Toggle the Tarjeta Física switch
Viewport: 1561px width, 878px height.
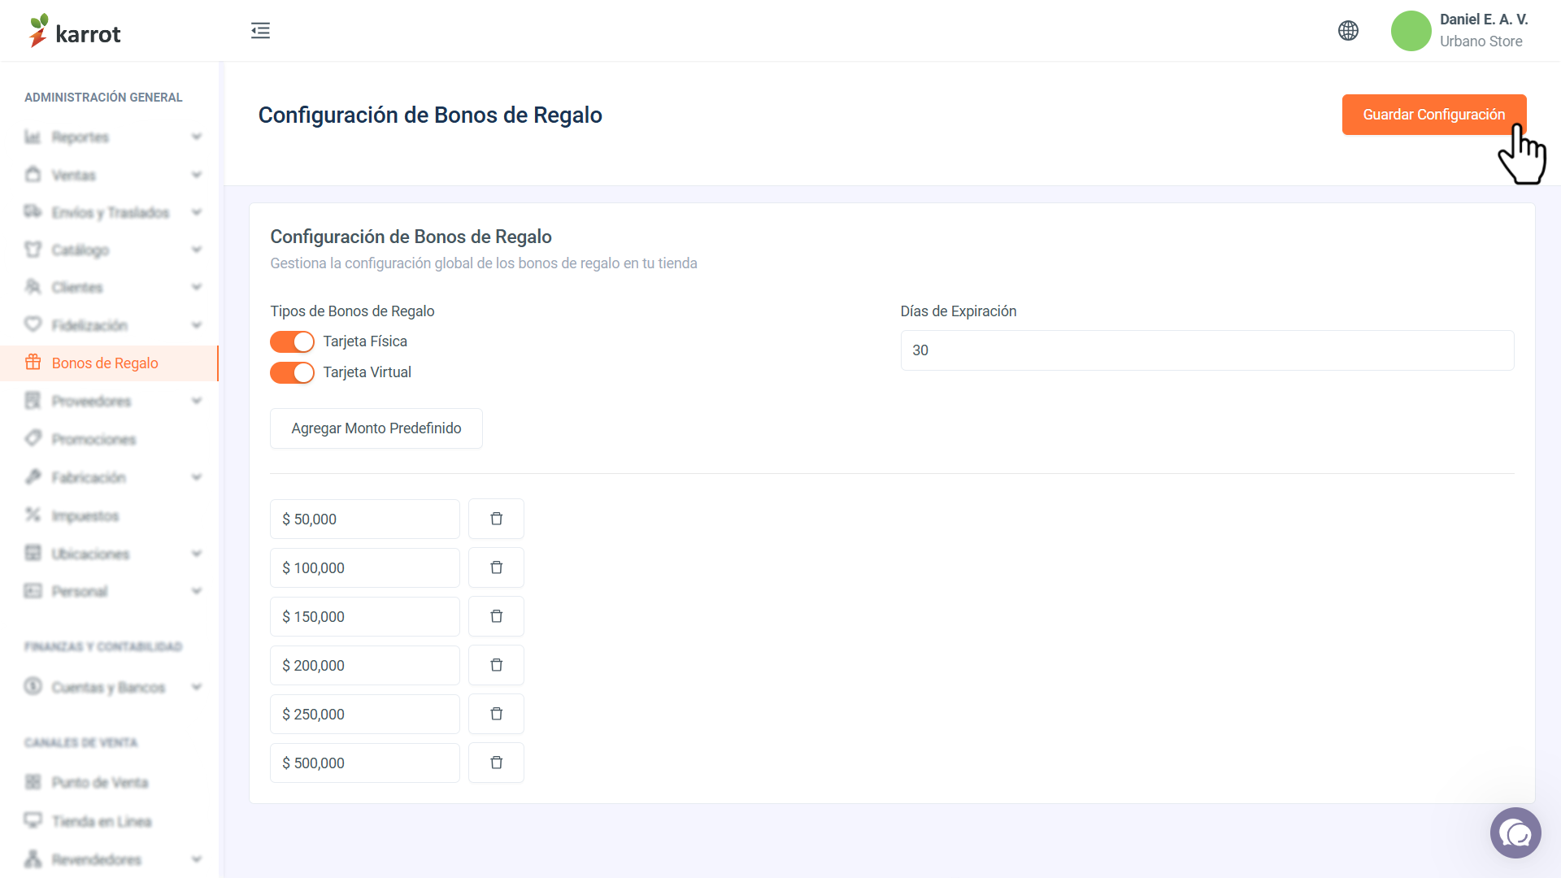[x=292, y=341]
